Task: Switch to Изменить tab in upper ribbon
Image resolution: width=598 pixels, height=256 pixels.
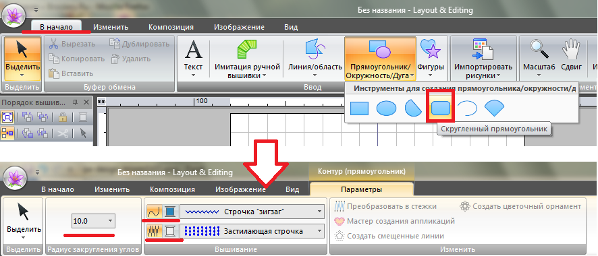Action: click(111, 27)
